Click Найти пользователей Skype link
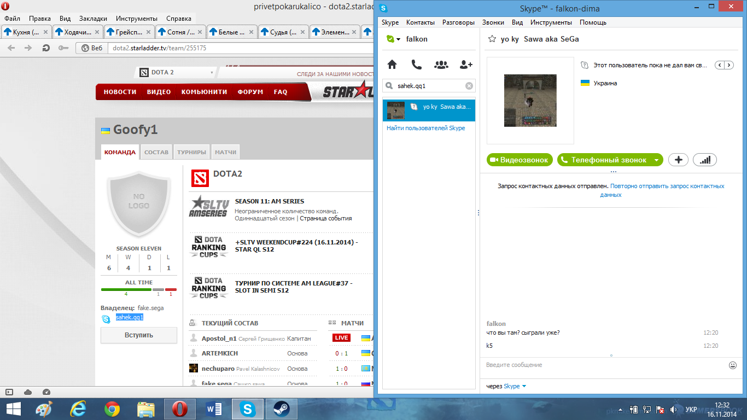747x420 pixels. (426, 128)
